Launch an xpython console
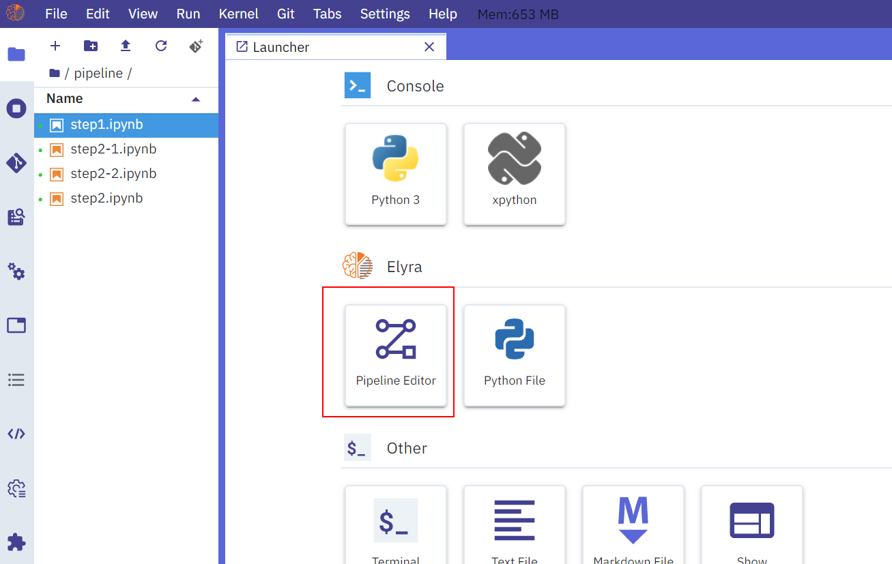892x564 pixels. (x=515, y=174)
